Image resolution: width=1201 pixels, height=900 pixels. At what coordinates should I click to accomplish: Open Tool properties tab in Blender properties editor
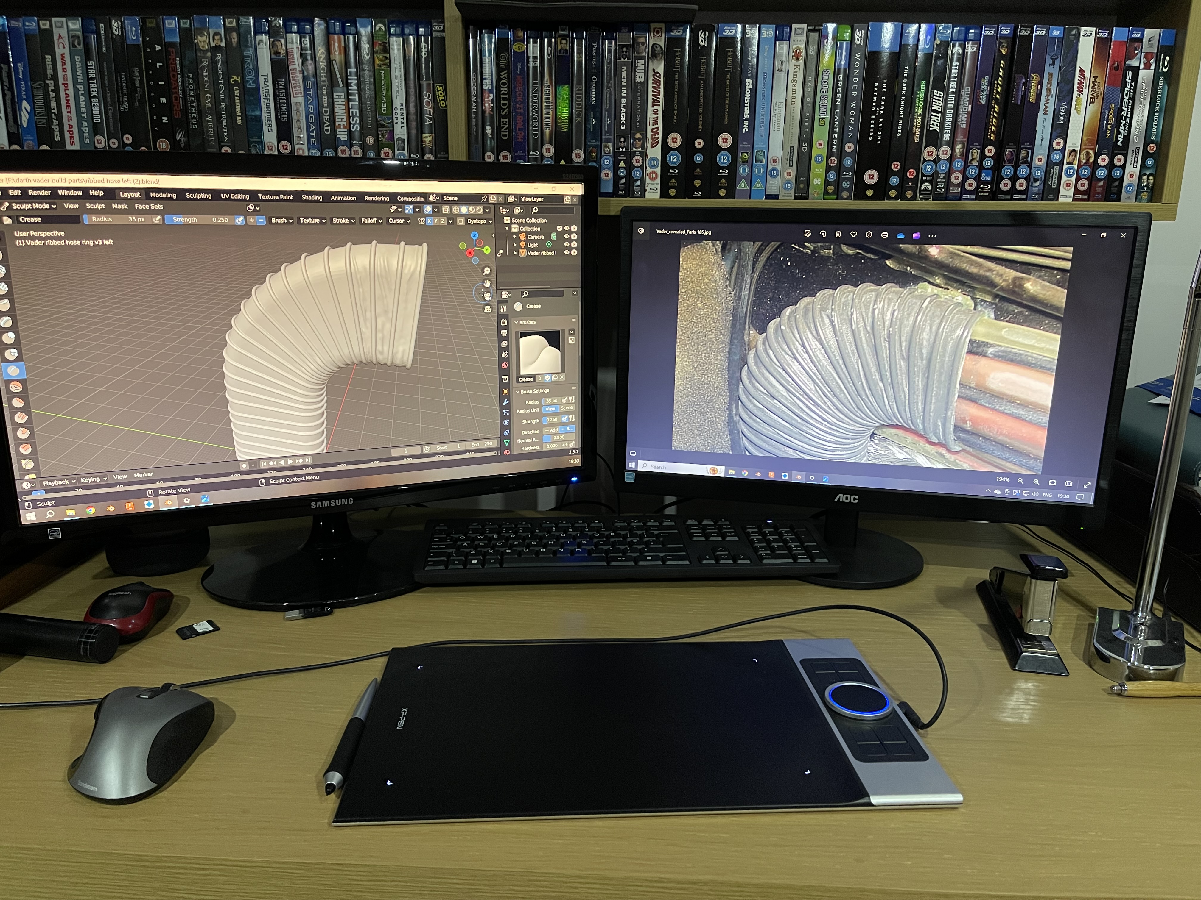503,308
